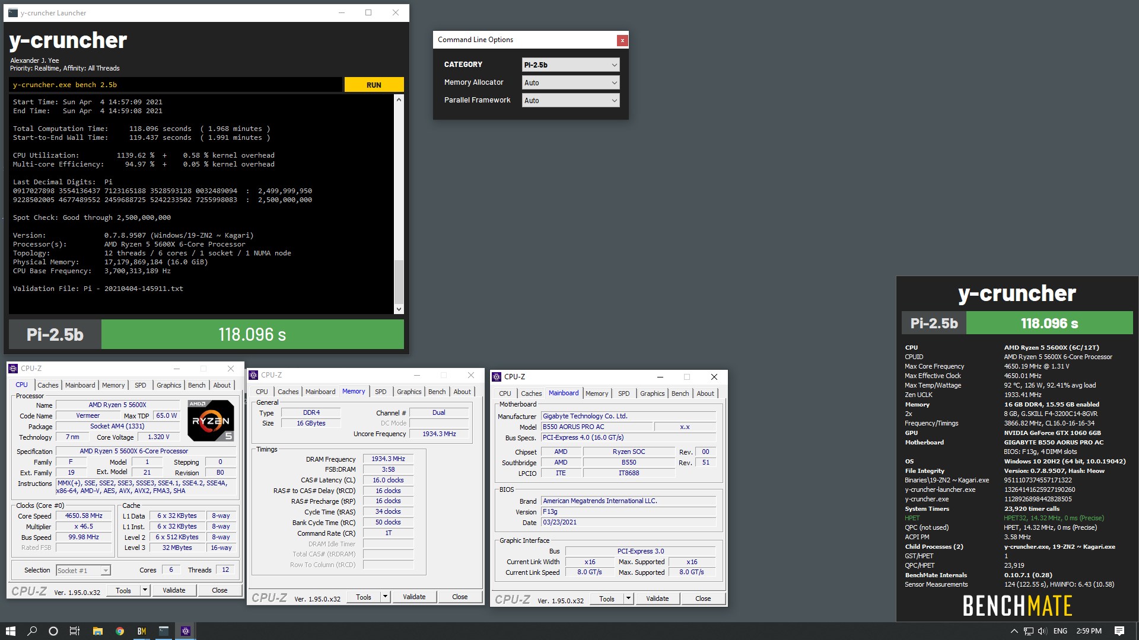Viewport: 1139px width, 640px height.
Task: Open the notification center icon
Action: point(1119,631)
